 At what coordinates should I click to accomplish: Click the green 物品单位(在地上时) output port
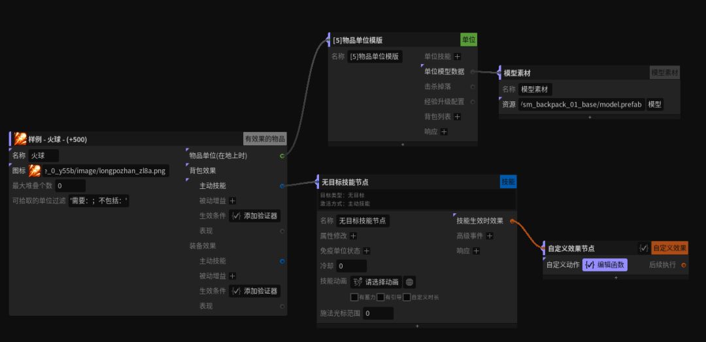(x=282, y=156)
